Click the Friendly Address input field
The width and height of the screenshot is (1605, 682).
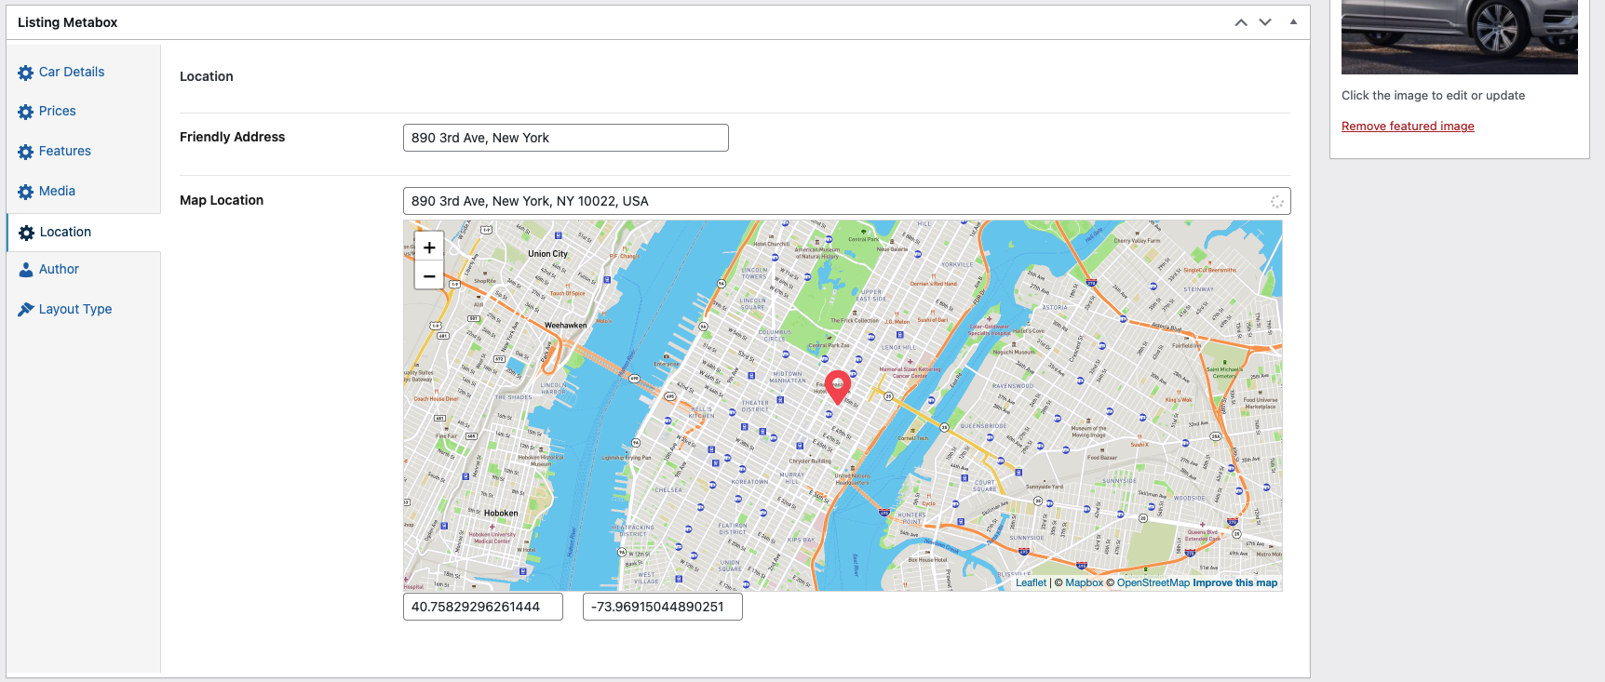point(565,138)
